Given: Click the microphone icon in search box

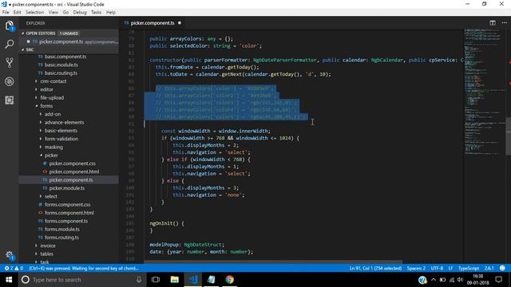Looking at the screenshot, I should click(139, 280).
